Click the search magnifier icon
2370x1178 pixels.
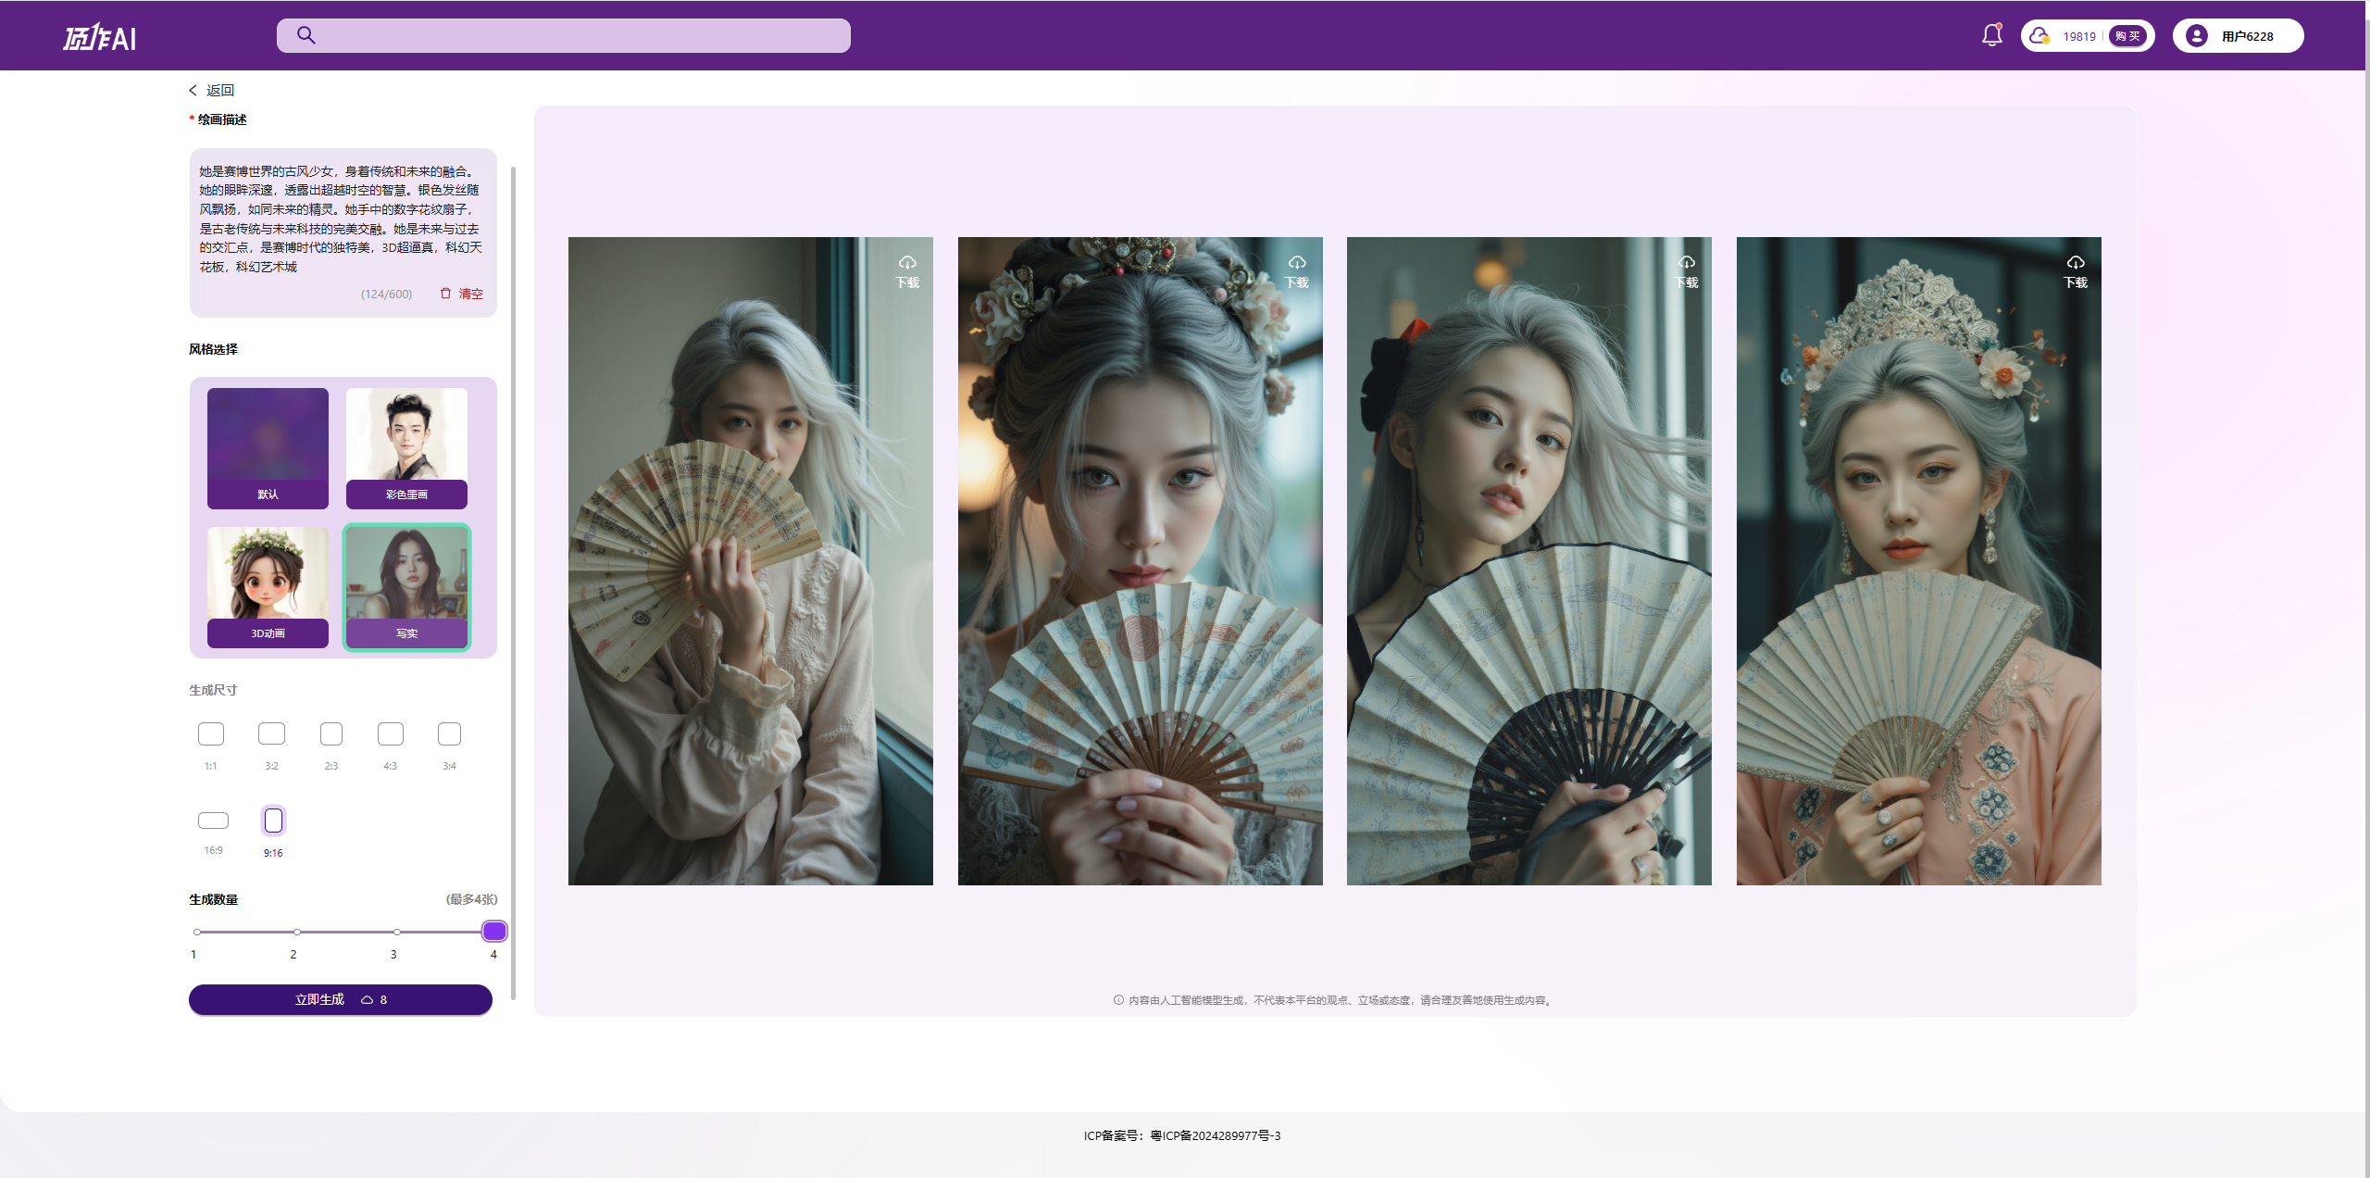[306, 35]
